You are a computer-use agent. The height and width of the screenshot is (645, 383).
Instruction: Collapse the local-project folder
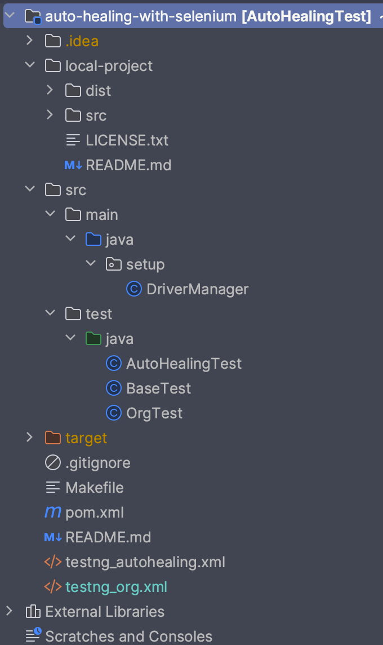[30, 65]
